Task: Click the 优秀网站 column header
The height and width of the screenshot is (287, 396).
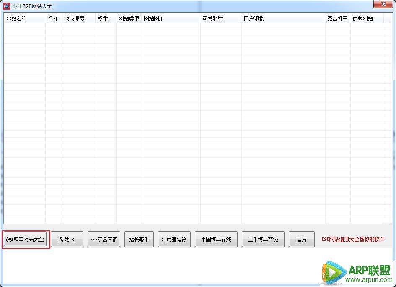Action: 366,19
